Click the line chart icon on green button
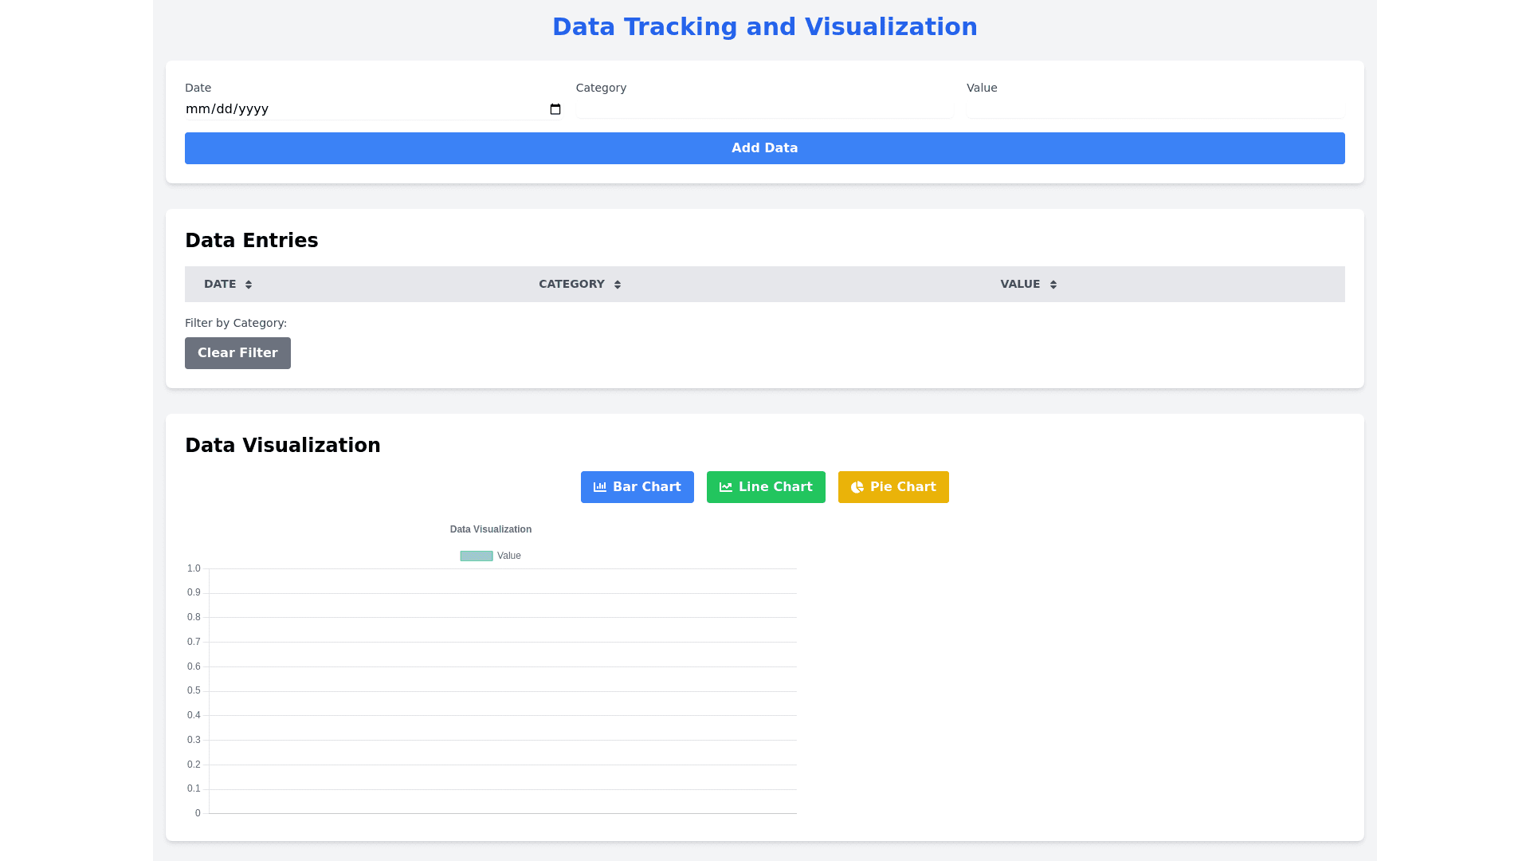The height and width of the screenshot is (861, 1530). (x=726, y=487)
